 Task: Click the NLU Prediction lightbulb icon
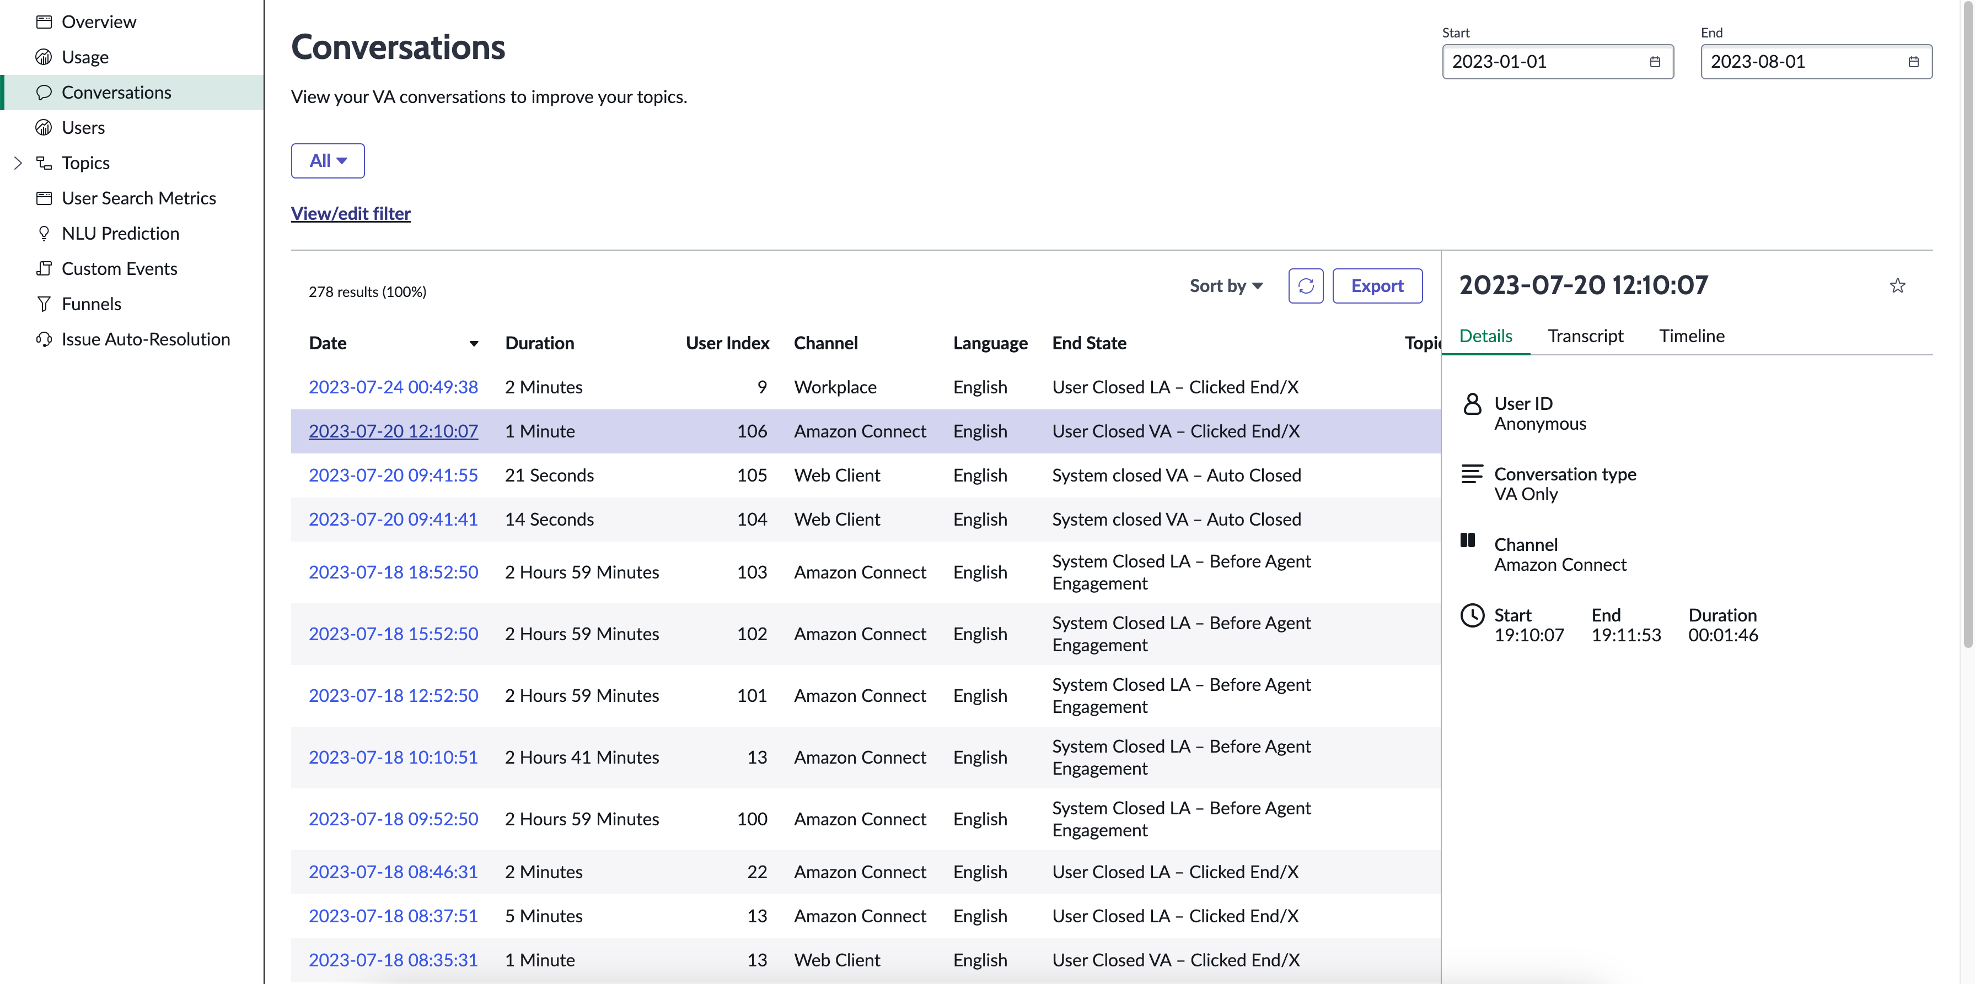click(x=44, y=234)
